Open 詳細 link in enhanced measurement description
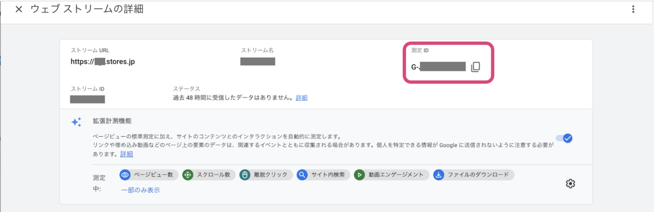 click(126, 154)
